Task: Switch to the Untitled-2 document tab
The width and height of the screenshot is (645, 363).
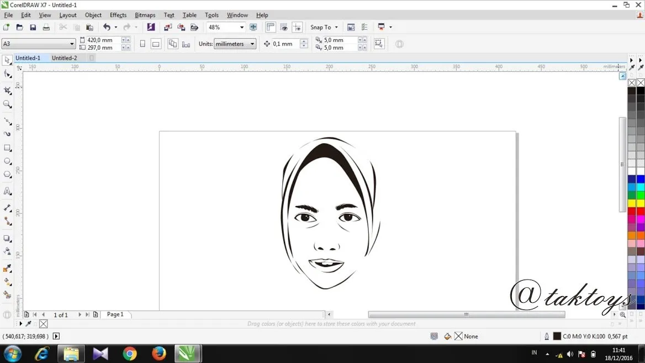Action: [65, 58]
